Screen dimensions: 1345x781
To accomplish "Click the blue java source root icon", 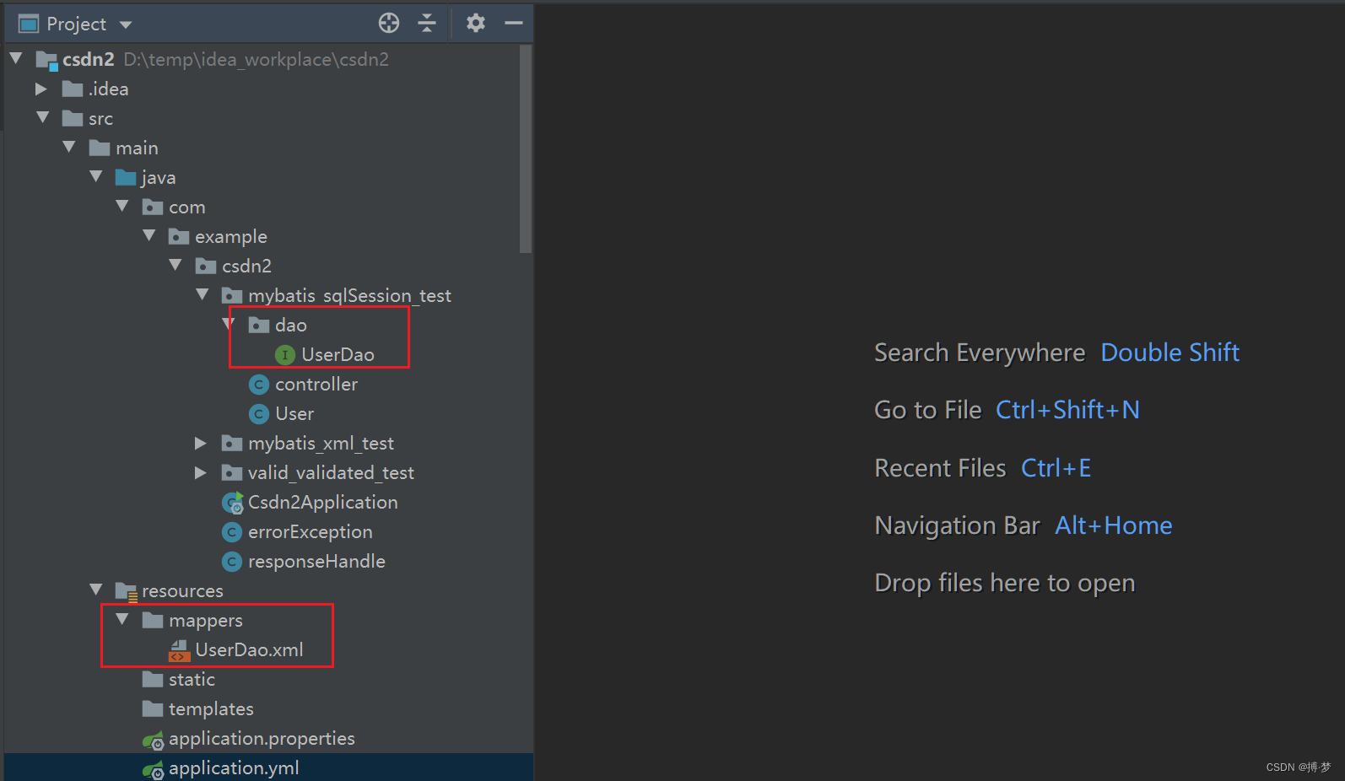I will (x=126, y=177).
